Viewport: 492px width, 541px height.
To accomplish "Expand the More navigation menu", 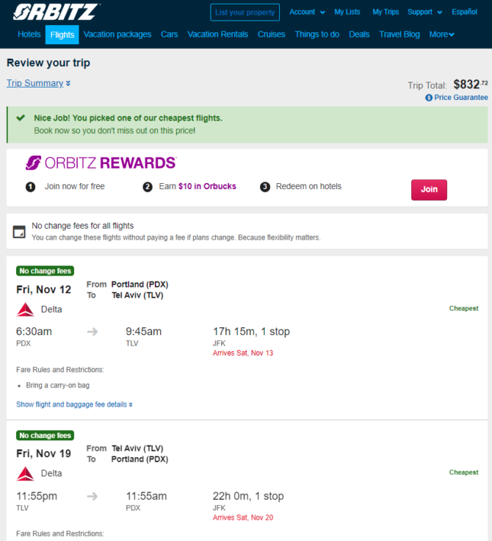I will click(x=441, y=35).
